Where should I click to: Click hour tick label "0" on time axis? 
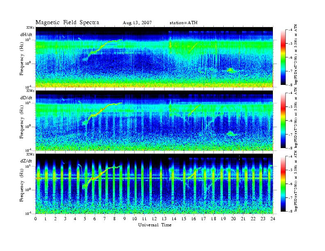tap(36, 219)
